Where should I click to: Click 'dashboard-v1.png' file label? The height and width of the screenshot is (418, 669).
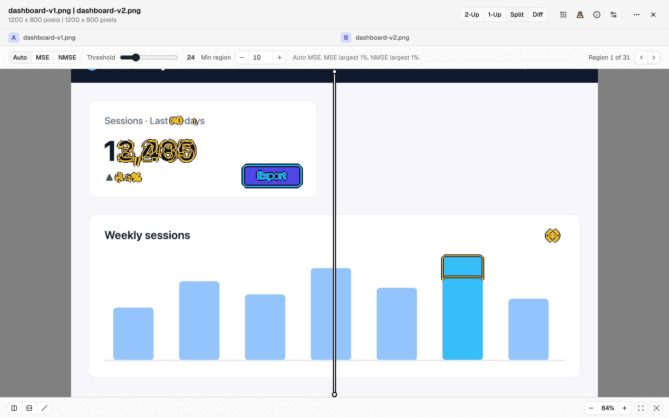[49, 38]
